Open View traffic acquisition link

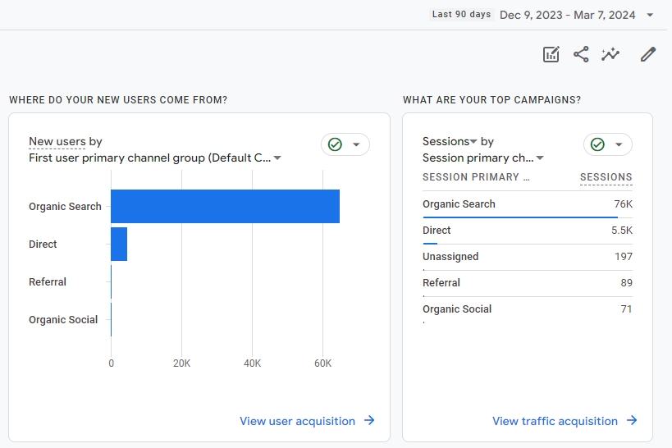[x=555, y=421]
